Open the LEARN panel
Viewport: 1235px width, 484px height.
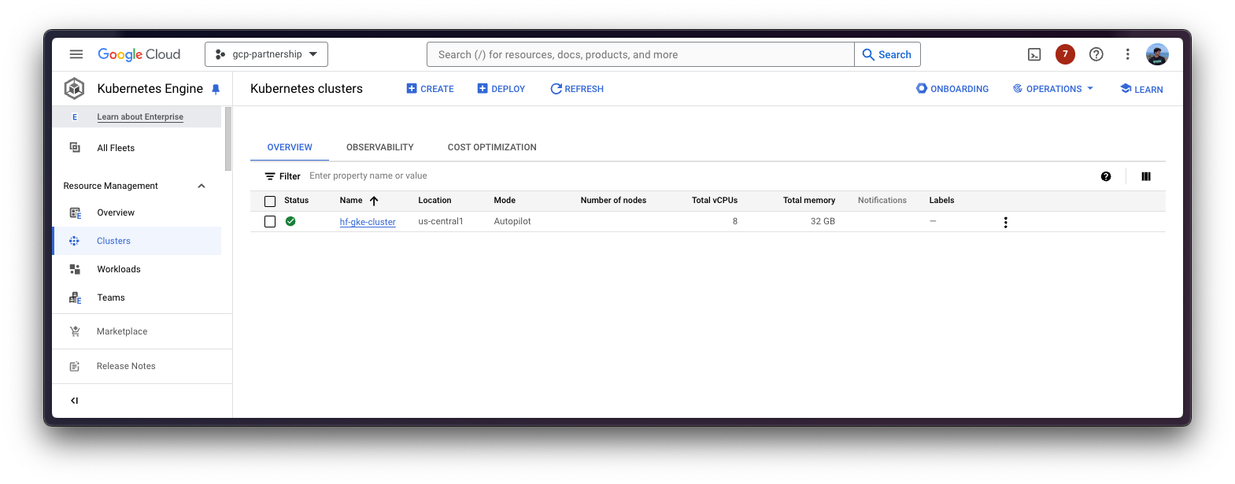[x=1141, y=89]
